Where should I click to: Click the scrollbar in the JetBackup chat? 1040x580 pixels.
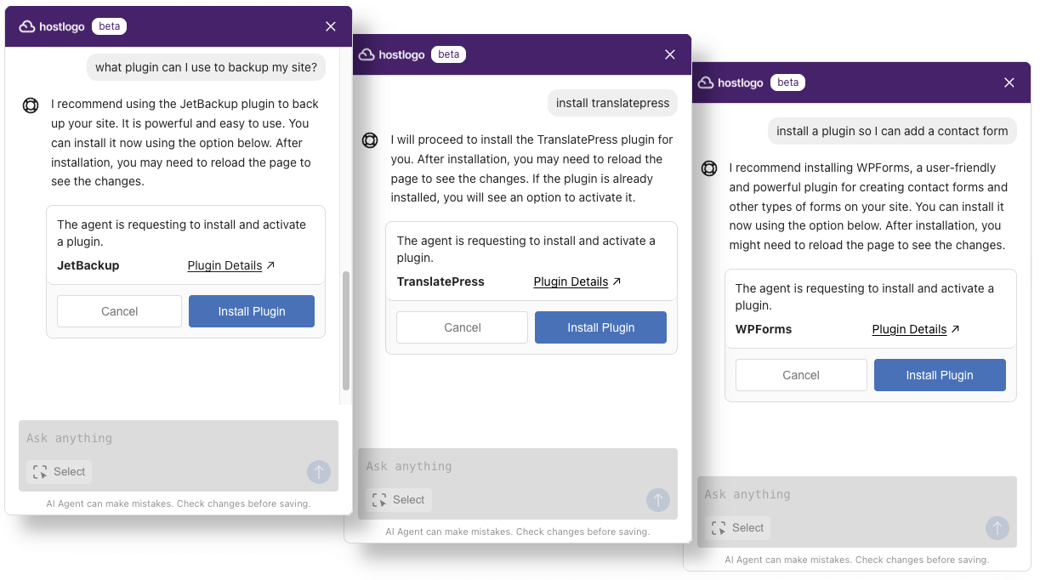click(x=345, y=330)
